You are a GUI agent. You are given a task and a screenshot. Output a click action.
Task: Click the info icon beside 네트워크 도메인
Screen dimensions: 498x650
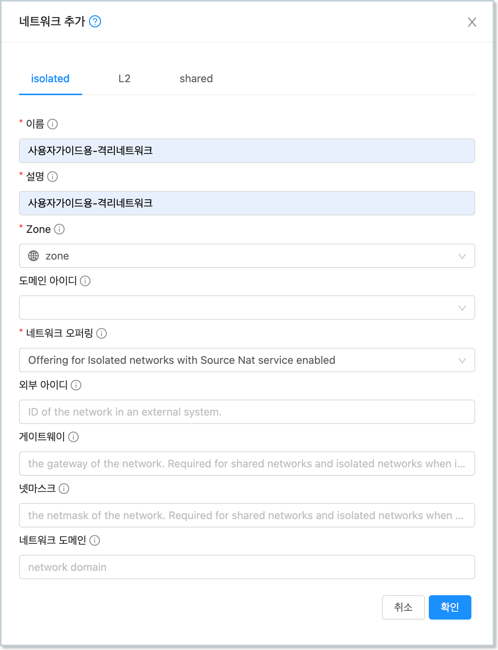pyautogui.click(x=95, y=540)
